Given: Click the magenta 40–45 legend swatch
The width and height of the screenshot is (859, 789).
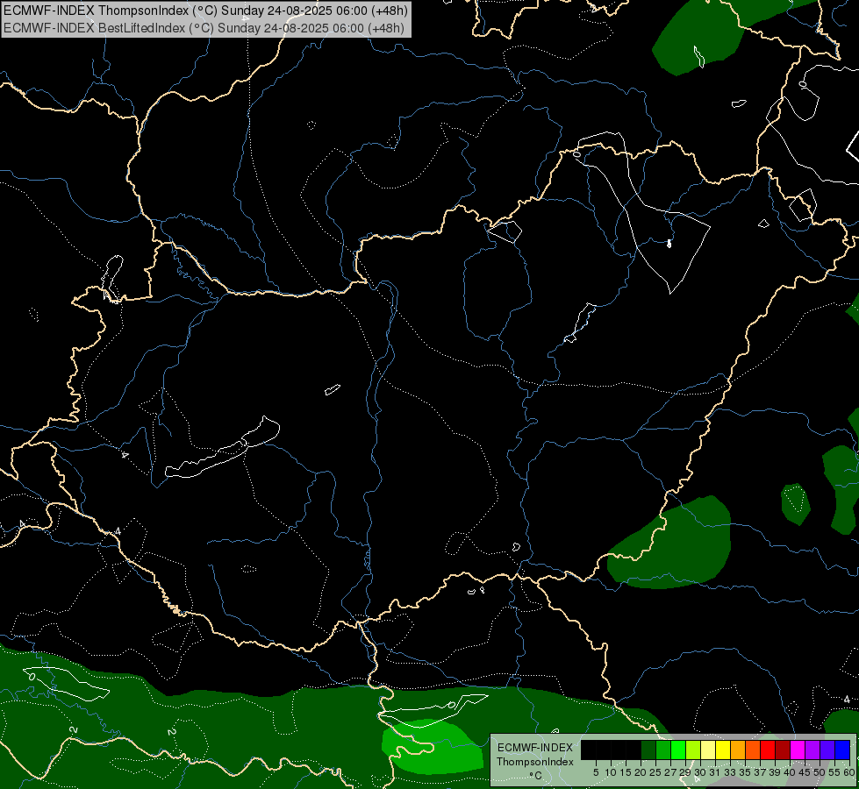Looking at the screenshot, I should click(798, 750).
